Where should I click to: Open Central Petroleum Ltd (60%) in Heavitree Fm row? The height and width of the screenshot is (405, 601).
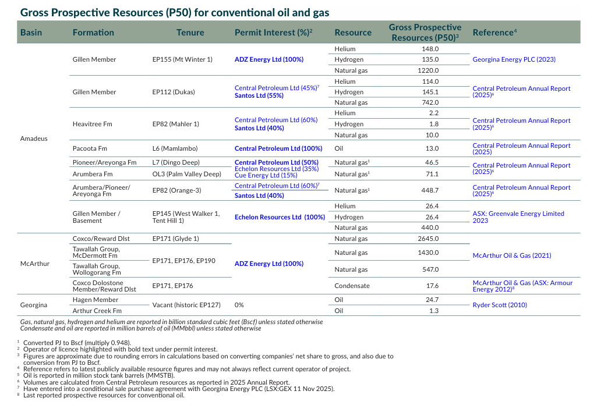(x=276, y=120)
